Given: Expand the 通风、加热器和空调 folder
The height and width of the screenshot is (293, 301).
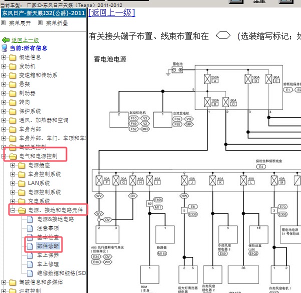Looking at the screenshot, I should [3, 120].
